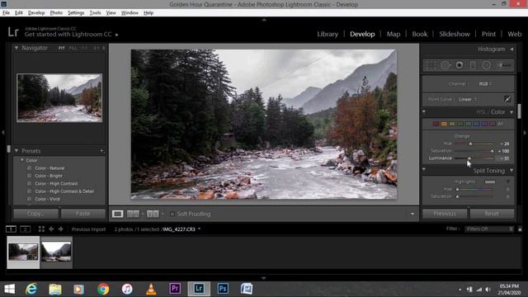This screenshot has height=297, width=528.
Task: Select the Adjustment Brush tool
Action: [504, 65]
